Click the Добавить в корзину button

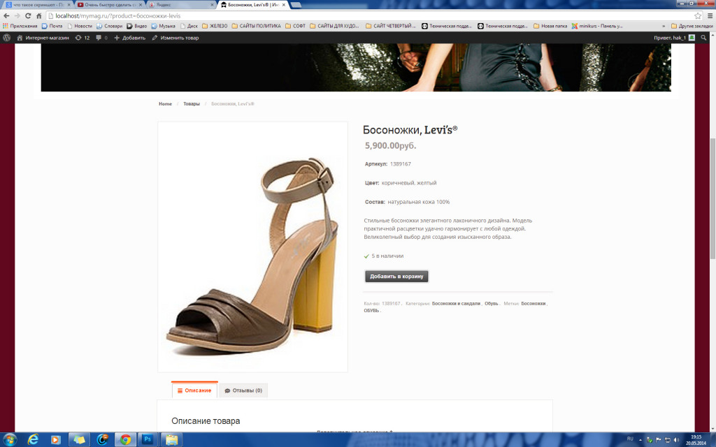(x=396, y=277)
